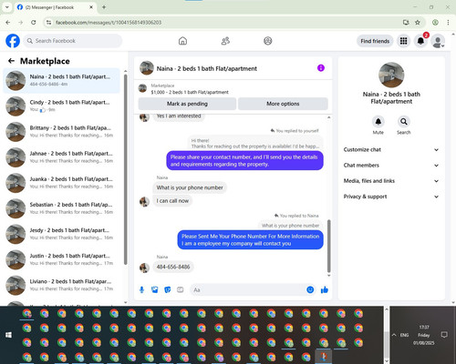Screen dimensions: 456x364
Task: Choose a GIF from the GIF icon
Action: click(x=181, y=289)
